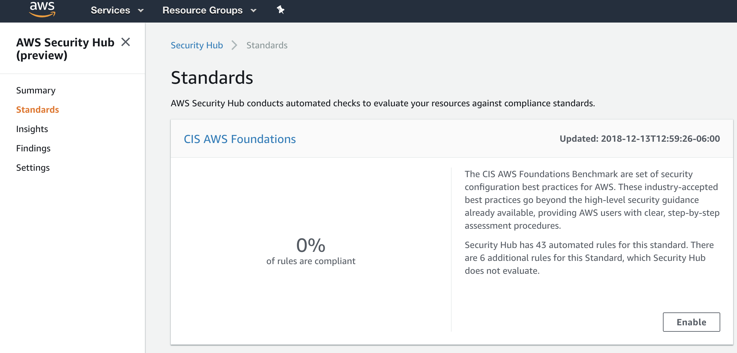Open CIS AWS Foundations link

click(x=240, y=139)
